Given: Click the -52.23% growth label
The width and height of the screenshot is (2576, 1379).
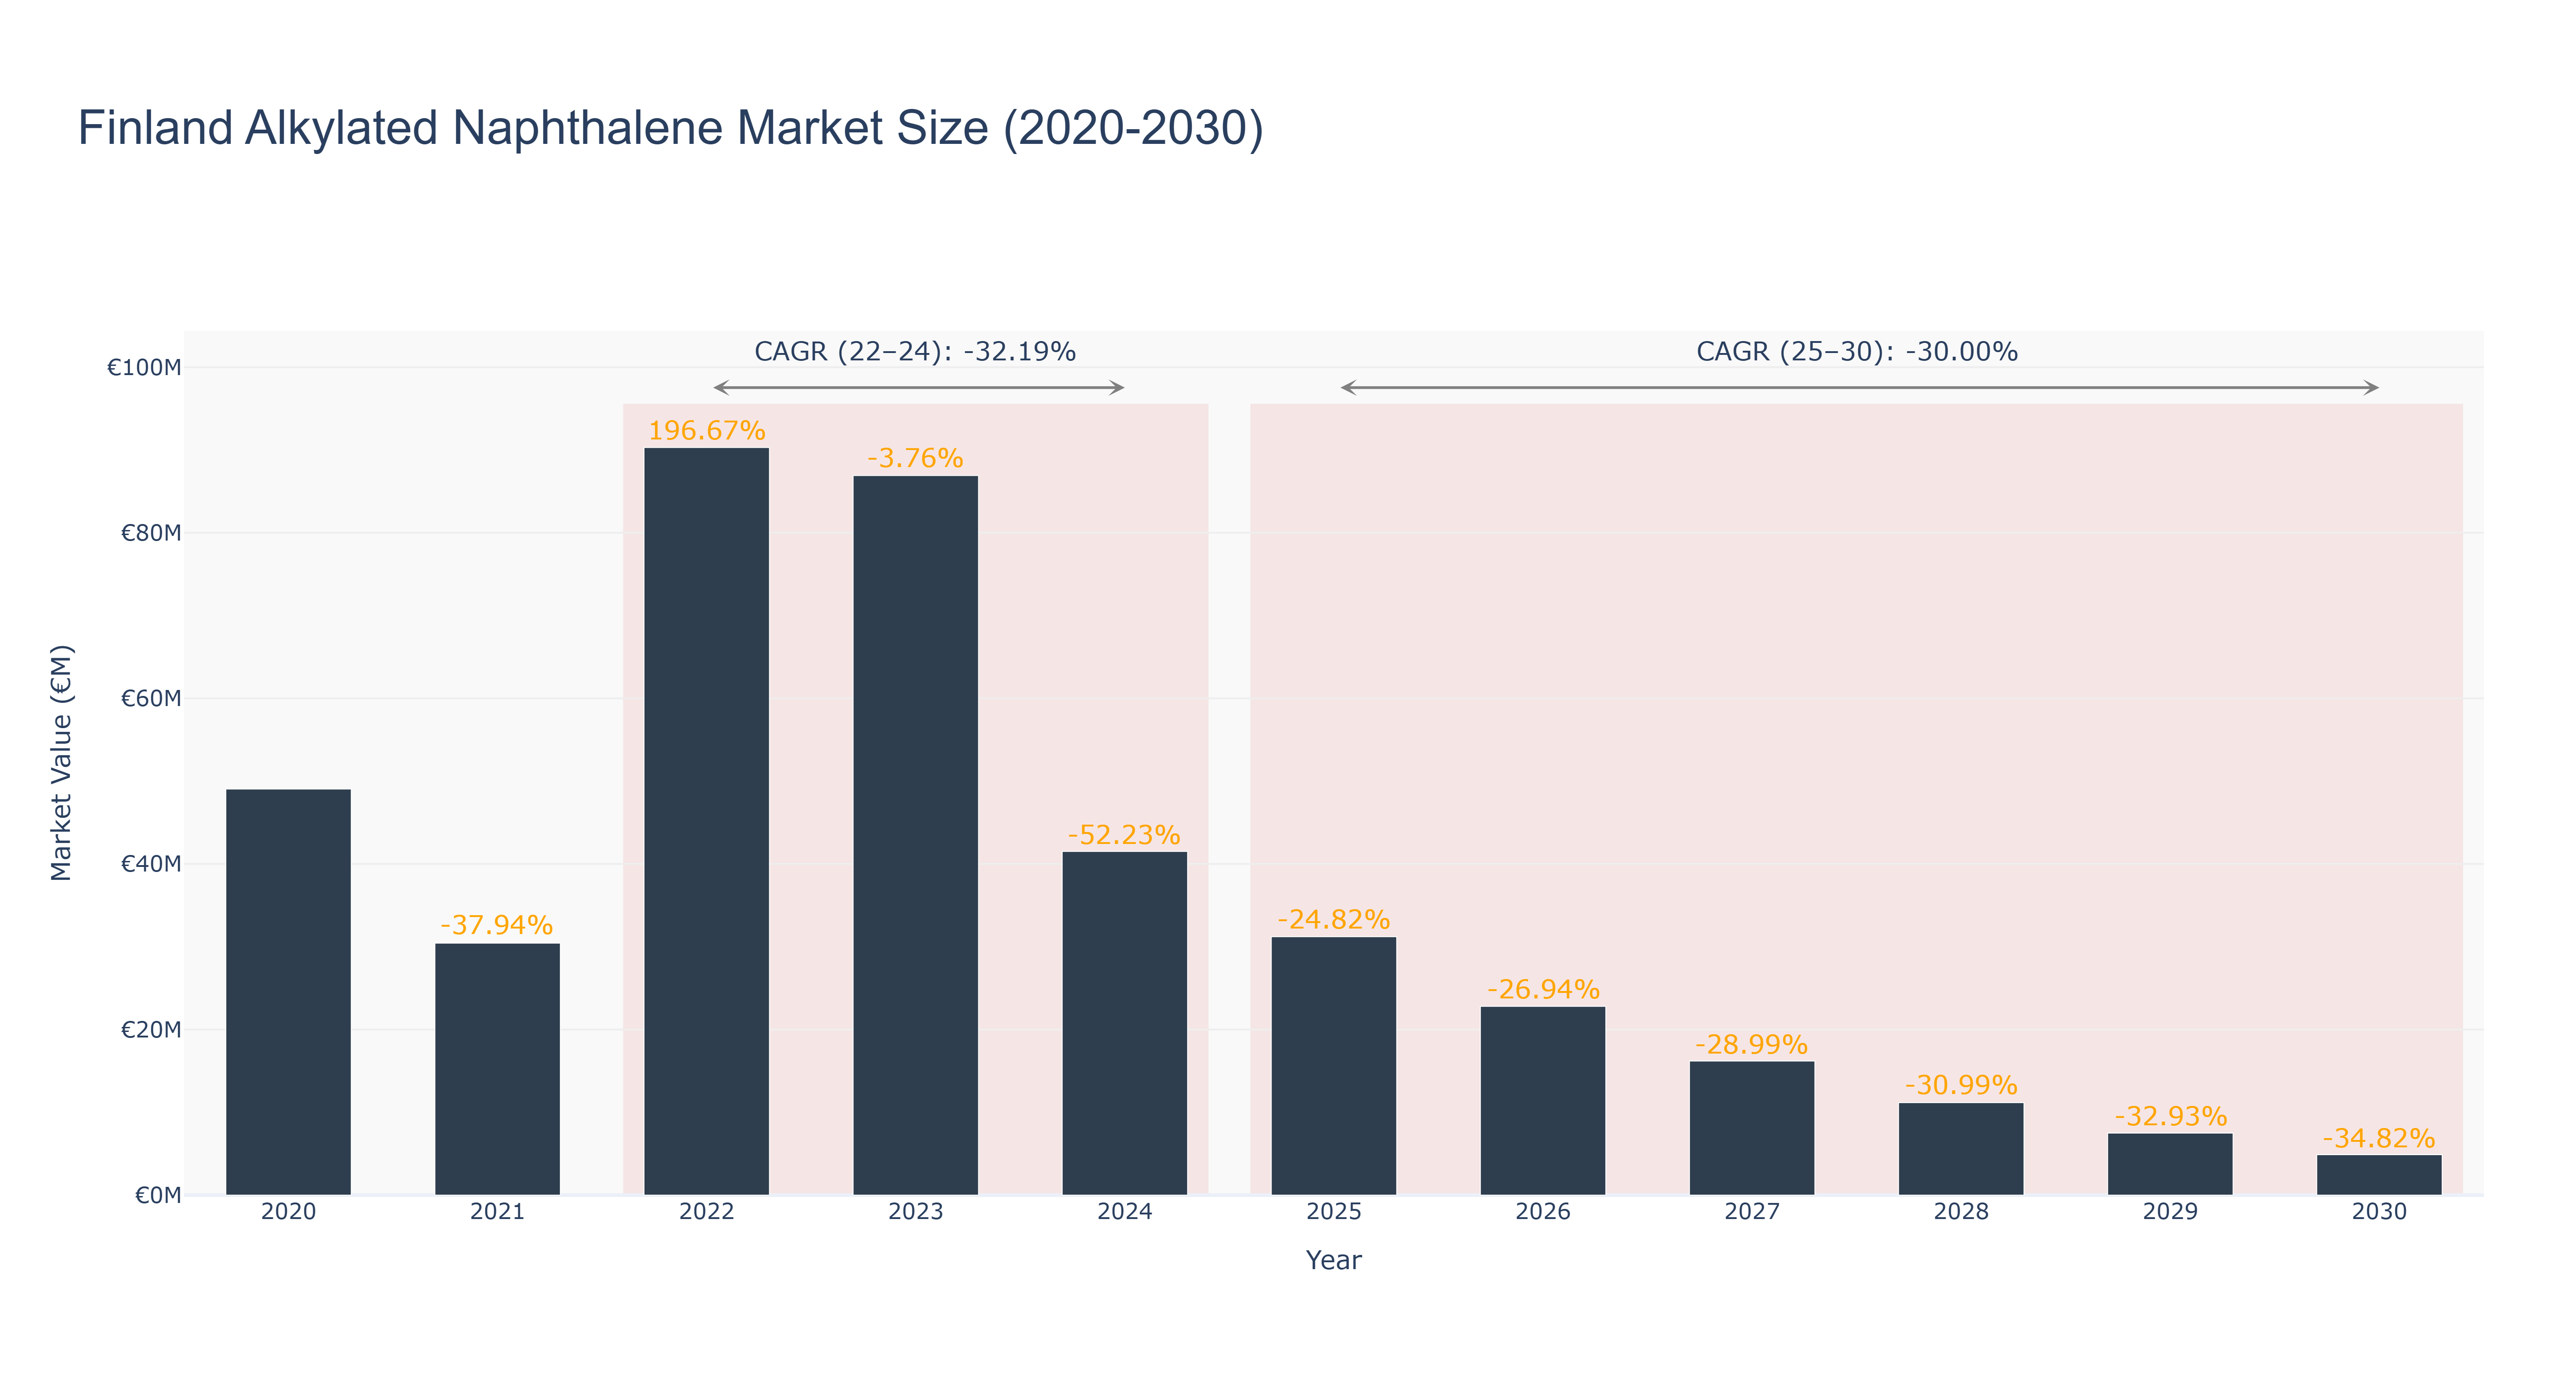Looking at the screenshot, I should point(1124,835).
